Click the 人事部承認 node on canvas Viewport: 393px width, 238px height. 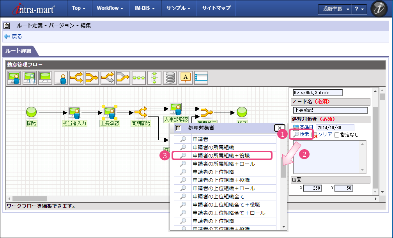click(x=176, y=109)
